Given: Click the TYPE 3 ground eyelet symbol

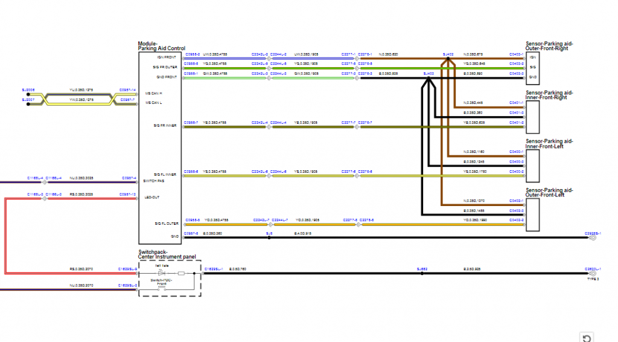Looking at the screenshot, I should click(x=593, y=273).
